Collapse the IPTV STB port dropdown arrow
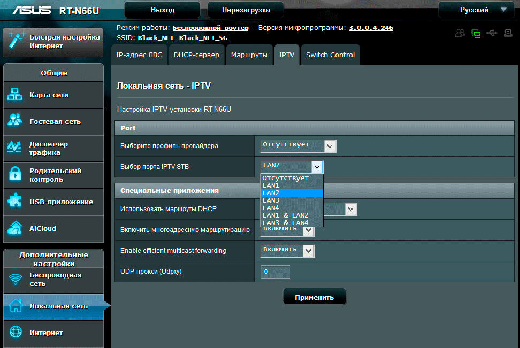This screenshot has height=348, width=520. 317,167
